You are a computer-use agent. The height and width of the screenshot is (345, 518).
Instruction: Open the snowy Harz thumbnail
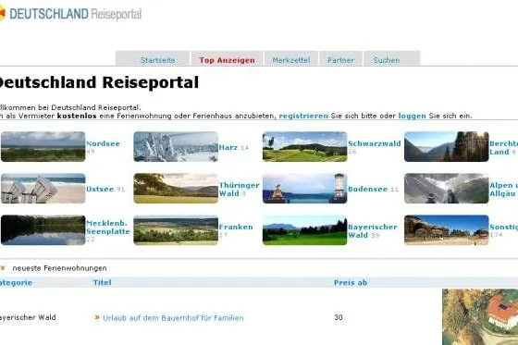coord(176,146)
